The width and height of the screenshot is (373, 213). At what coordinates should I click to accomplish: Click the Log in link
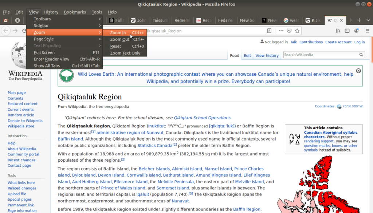pyautogui.click(x=360, y=42)
